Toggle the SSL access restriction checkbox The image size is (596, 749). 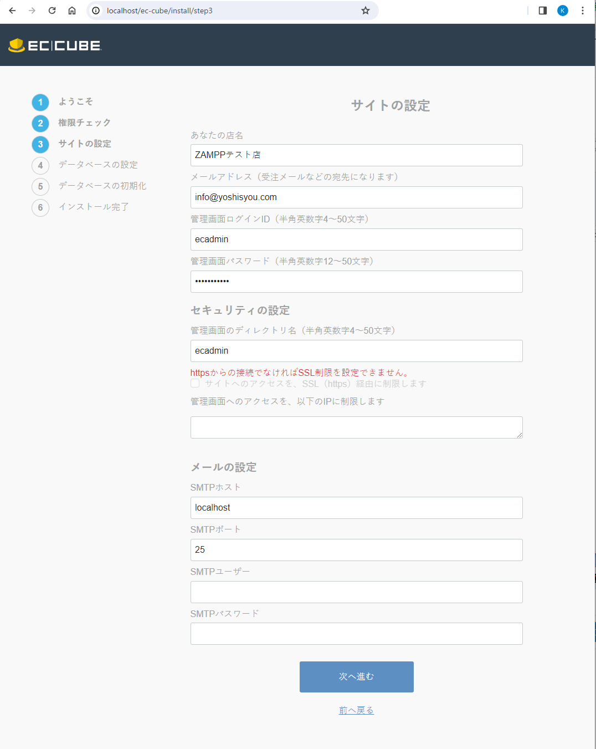point(195,384)
